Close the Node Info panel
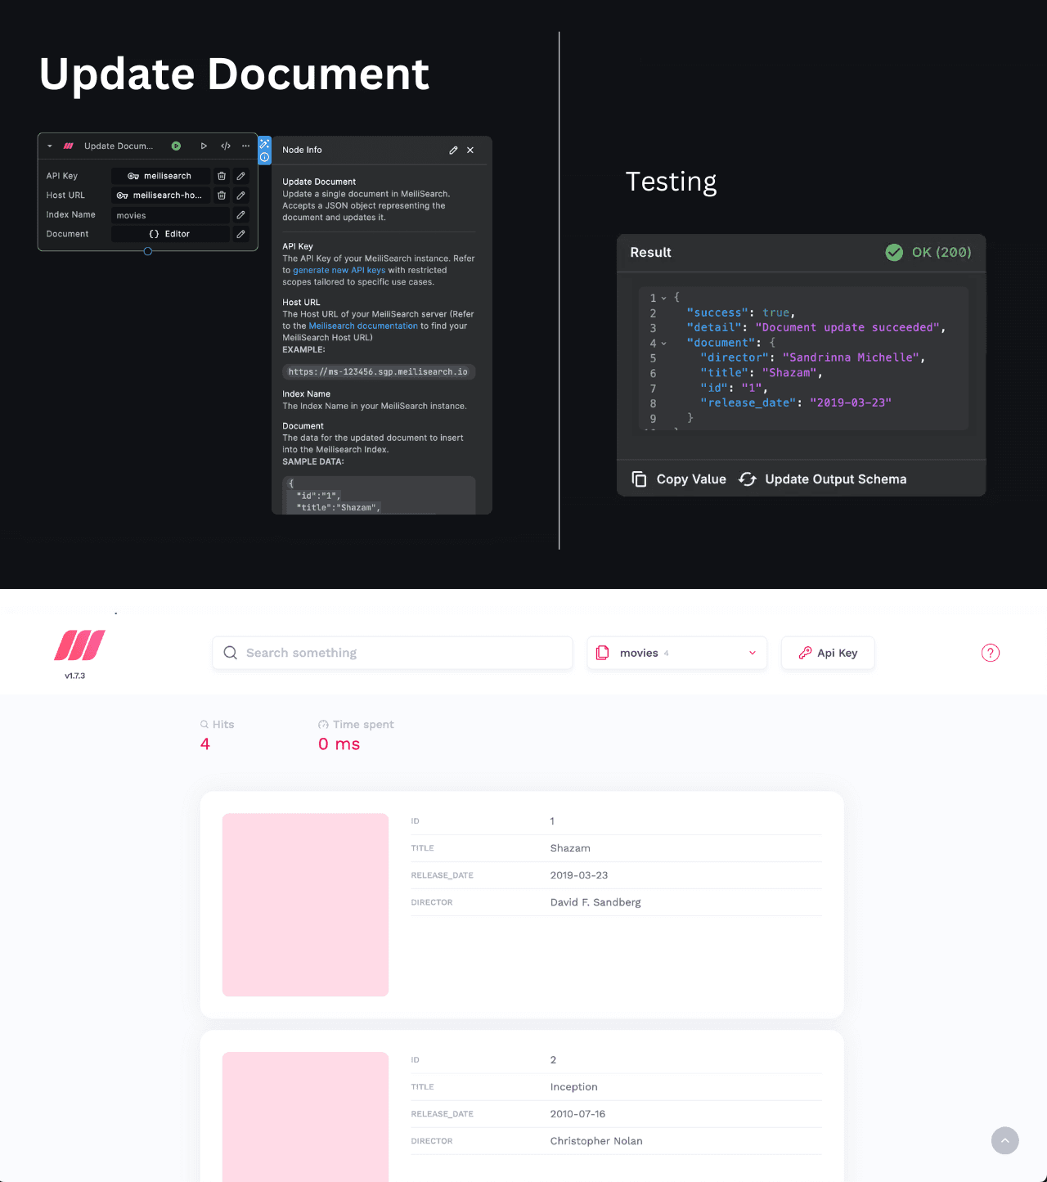 click(x=470, y=151)
